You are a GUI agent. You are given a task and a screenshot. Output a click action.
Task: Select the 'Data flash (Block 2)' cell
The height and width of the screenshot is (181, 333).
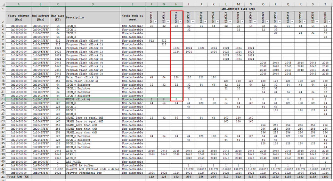point(93,77)
